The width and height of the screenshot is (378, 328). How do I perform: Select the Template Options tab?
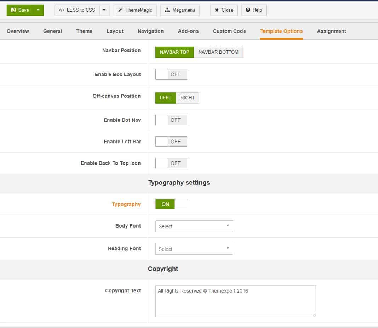coord(281,31)
